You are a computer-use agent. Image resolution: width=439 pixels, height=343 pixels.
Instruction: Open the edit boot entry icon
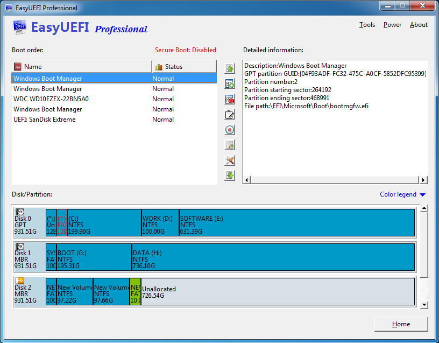(230, 114)
